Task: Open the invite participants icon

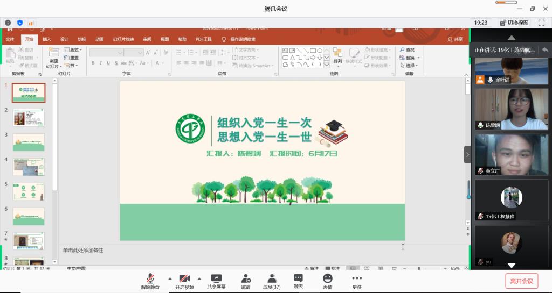Action: pos(246,278)
